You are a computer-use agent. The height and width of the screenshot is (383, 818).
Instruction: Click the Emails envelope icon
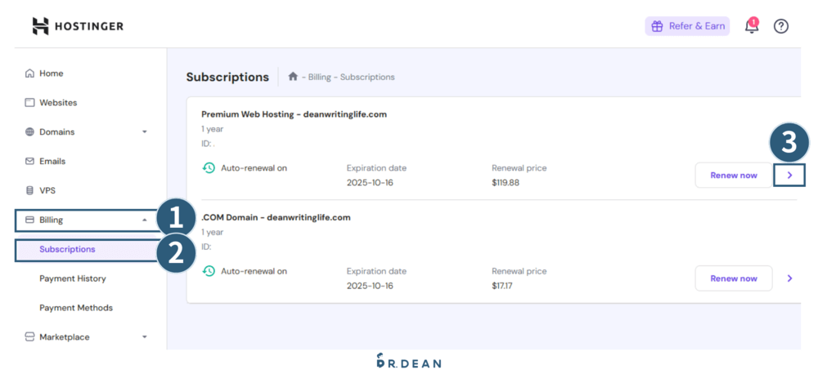click(x=30, y=162)
